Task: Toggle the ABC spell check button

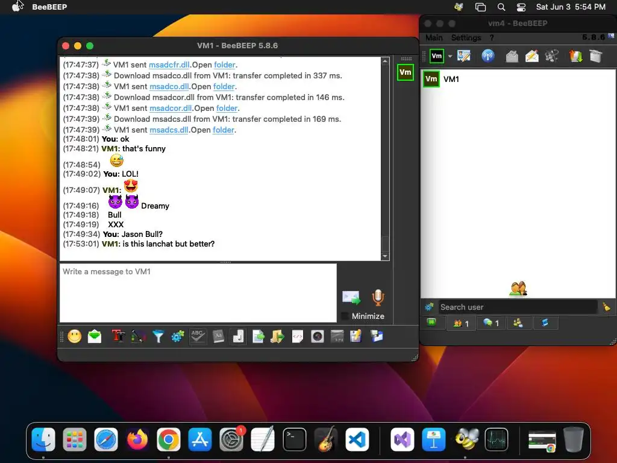Action: [198, 336]
